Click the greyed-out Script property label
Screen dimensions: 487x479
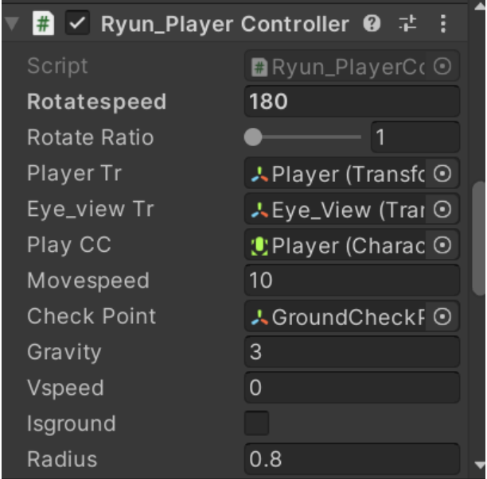tap(57, 66)
